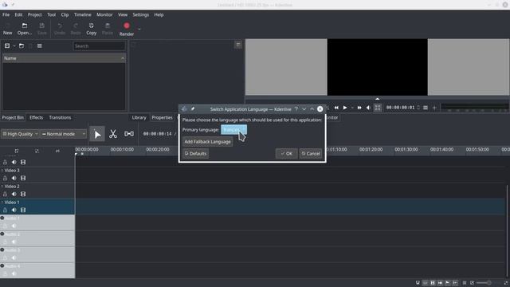Click the Render button in the toolbar
The image size is (510, 287).
tap(127, 29)
